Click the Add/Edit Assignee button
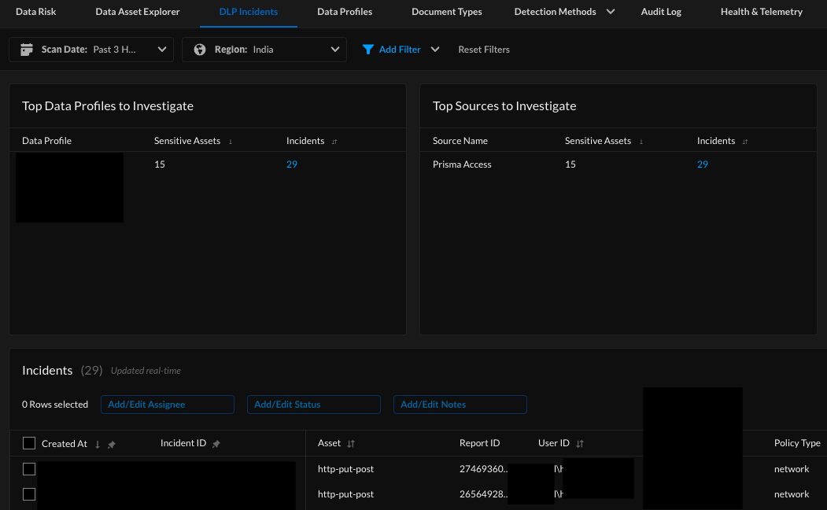The image size is (827, 510). 168,405
